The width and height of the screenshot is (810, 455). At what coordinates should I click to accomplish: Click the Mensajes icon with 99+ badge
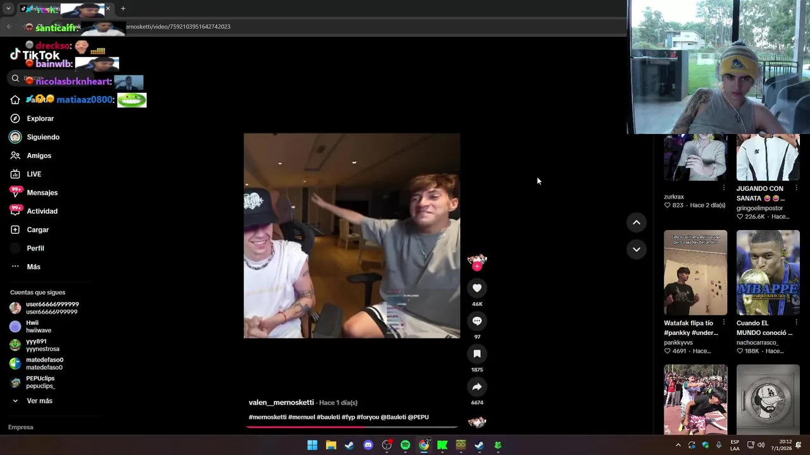(15, 193)
